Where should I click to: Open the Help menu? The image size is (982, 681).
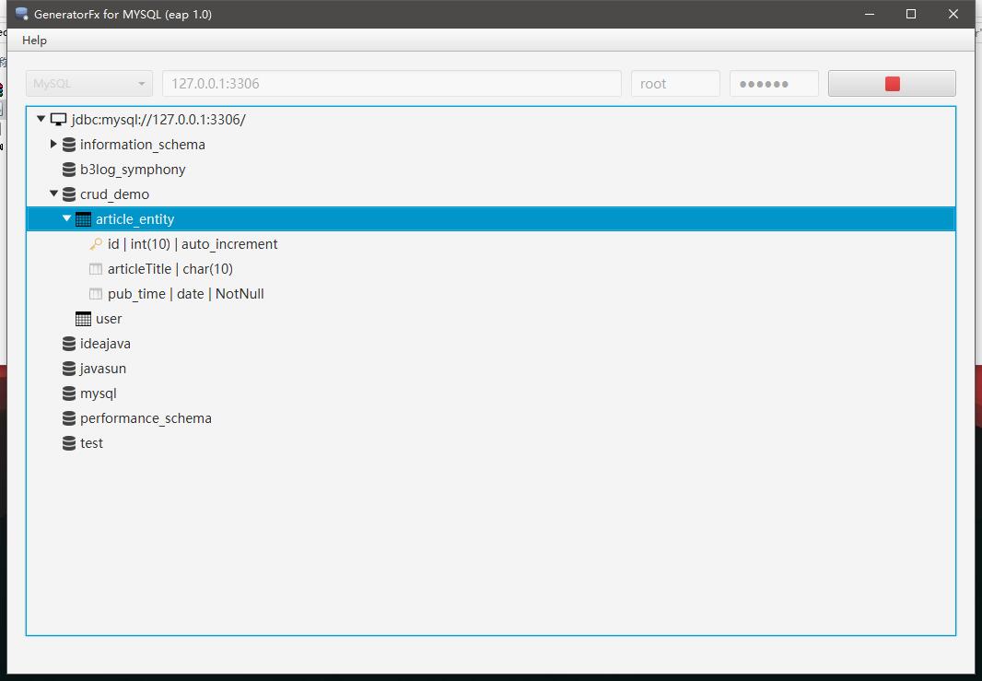(34, 41)
